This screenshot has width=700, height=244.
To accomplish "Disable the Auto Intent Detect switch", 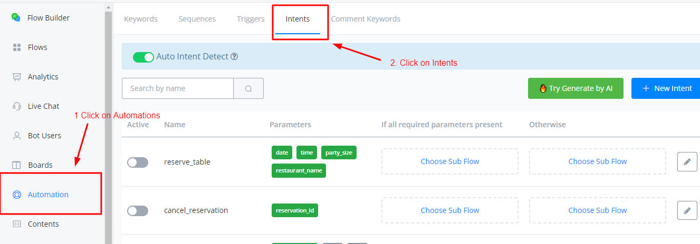I will pyautogui.click(x=143, y=57).
